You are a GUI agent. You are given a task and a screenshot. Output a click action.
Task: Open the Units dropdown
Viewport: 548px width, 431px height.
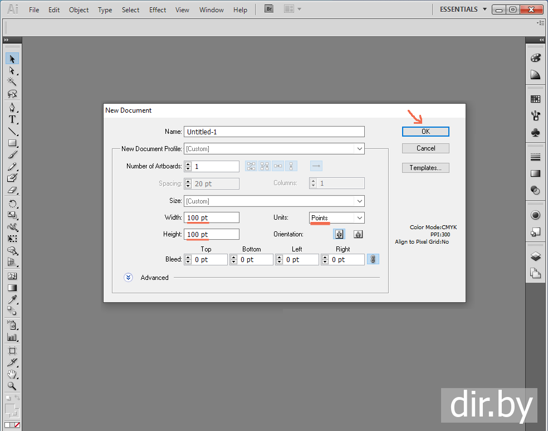pos(336,217)
